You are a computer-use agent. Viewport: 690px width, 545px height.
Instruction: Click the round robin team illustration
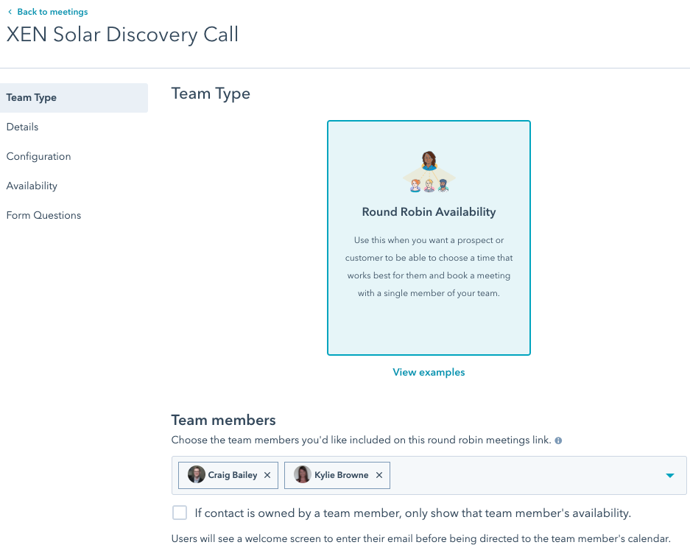tap(429, 173)
